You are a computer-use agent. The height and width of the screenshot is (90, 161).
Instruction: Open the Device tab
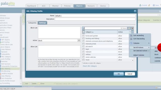point(103,6)
